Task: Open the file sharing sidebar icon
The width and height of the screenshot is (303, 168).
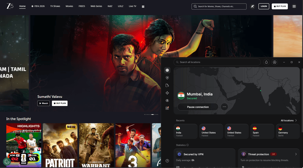Action: click(x=167, y=85)
